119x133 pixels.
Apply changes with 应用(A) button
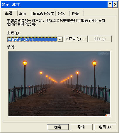click(x=105, y=127)
